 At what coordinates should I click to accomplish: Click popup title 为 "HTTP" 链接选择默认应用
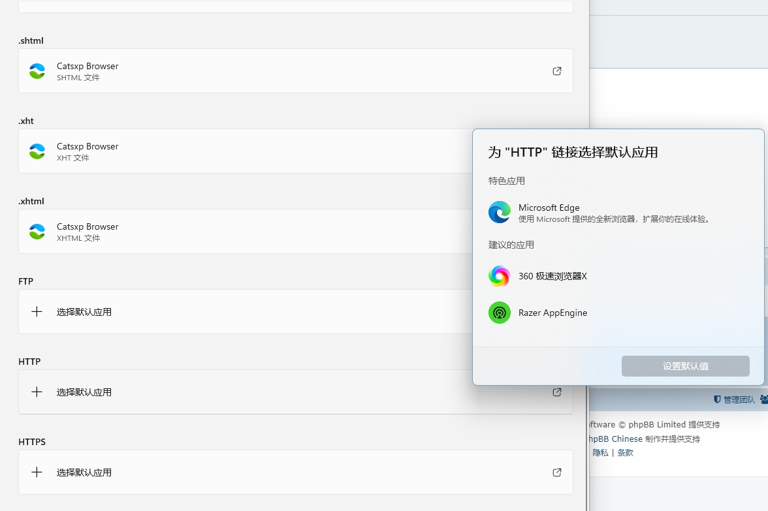(573, 152)
